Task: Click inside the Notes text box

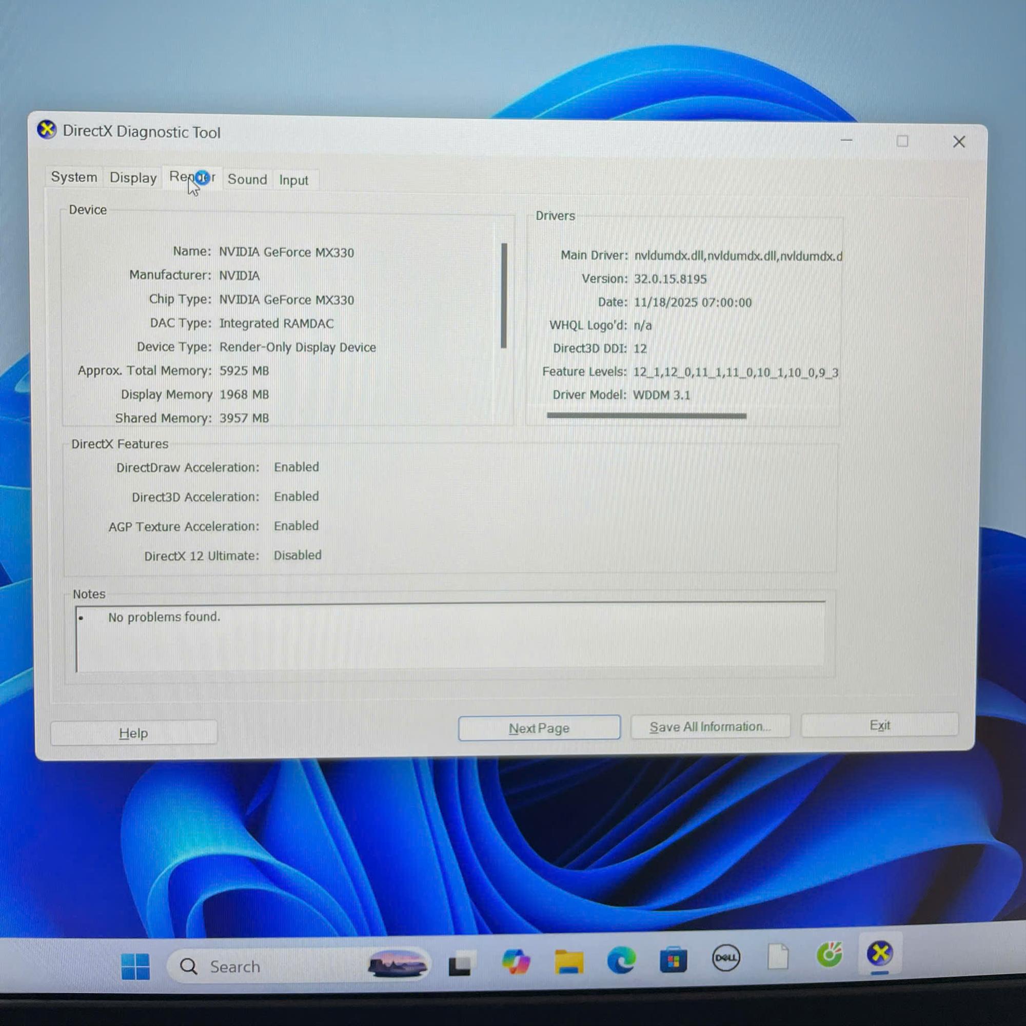Action: point(450,637)
